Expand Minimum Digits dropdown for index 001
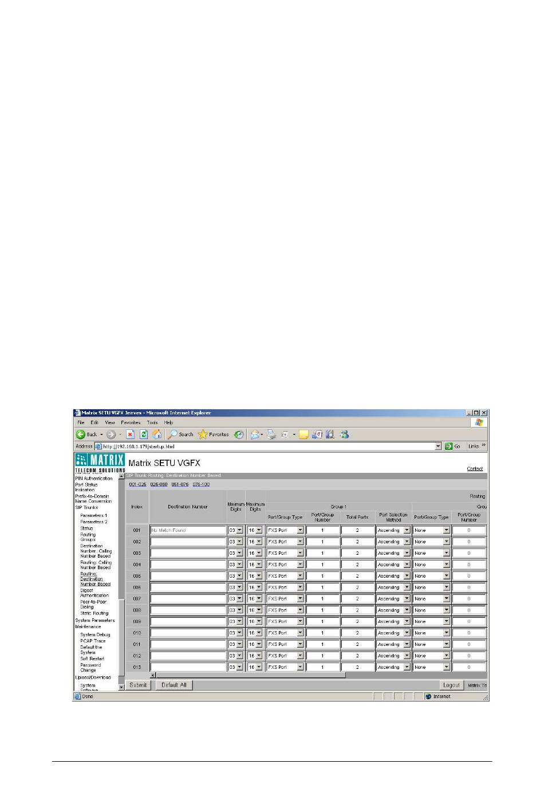 pyautogui.click(x=239, y=530)
